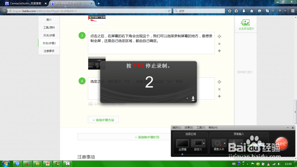Select full screen recording area
Image resolution: width=297 pixels, height=167 pixels.
182,143
